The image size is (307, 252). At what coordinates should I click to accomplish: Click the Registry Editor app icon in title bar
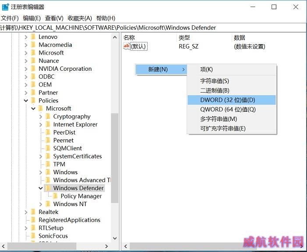tap(5, 7)
